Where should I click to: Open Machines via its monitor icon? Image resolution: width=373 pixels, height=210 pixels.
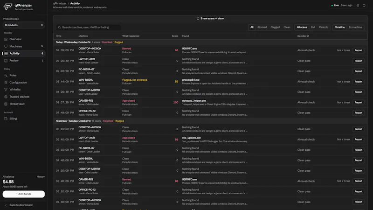pos(6,46)
